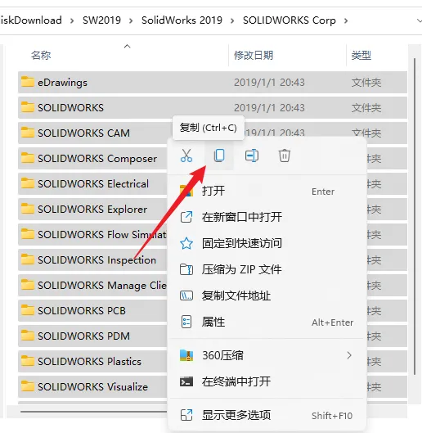Click the Cut scissors icon
This screenshot has width=422, height=433.
pyautogui.click(x=186, y=156)
